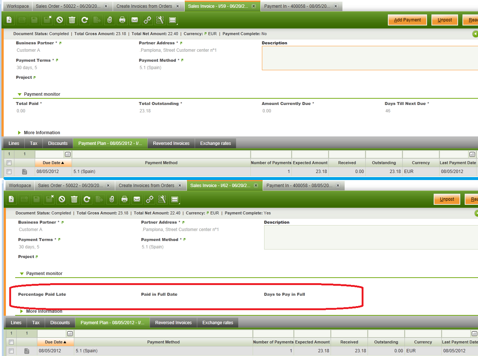Unpost the I/62 sales invoice
This screenshot has height=356, width=478.
point(447,199)
